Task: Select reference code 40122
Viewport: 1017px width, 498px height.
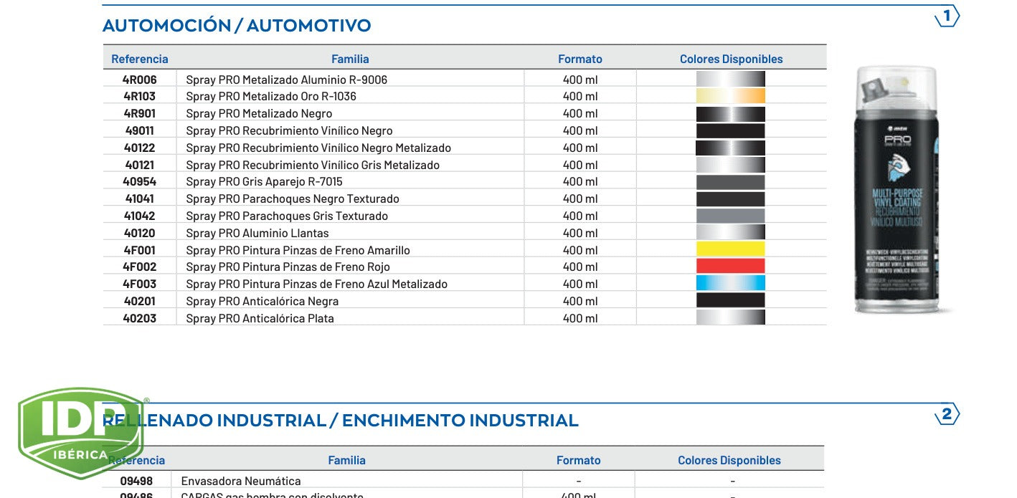Action: (140, 148)
